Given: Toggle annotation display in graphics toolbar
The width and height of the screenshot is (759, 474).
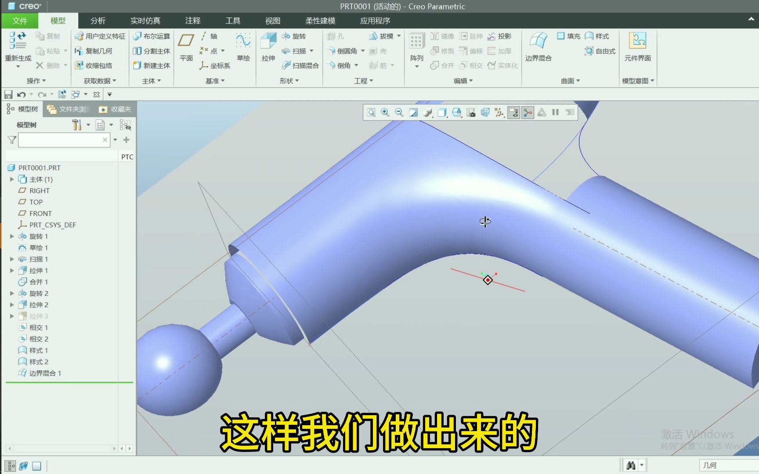Looking at the screenshot, I should (x=513, y=113).
